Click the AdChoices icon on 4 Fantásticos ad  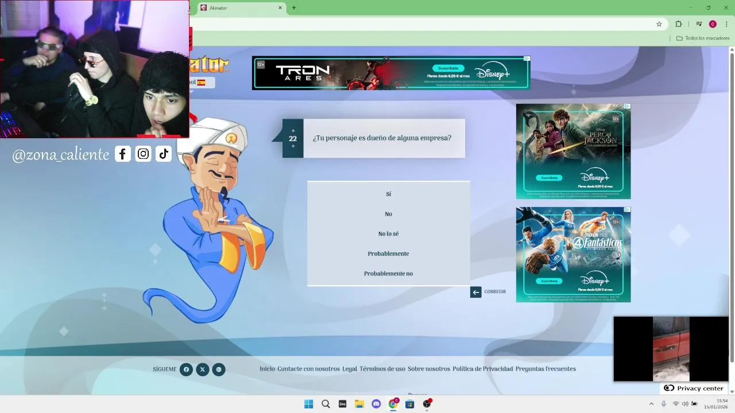click(627, 210)
